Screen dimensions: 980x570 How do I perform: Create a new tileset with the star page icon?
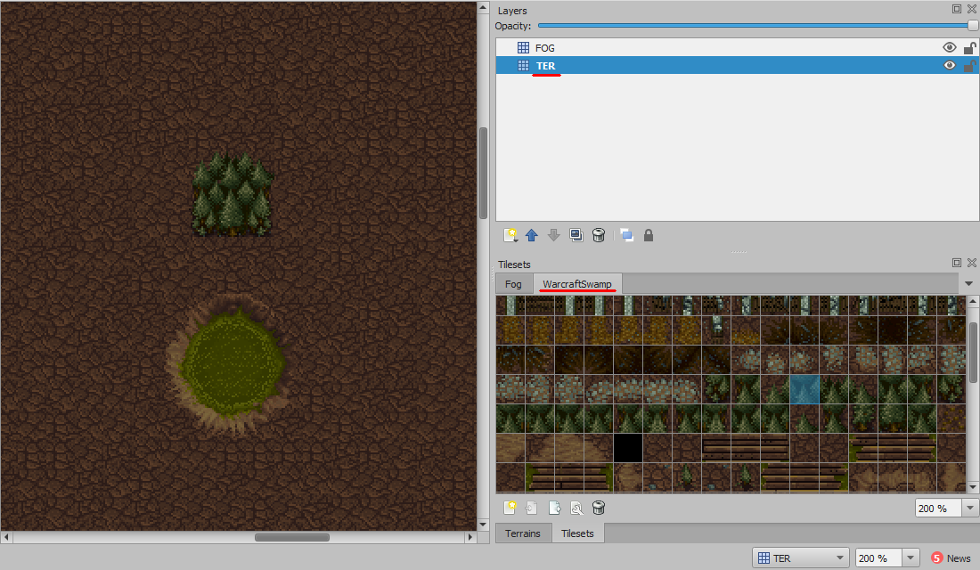click(510, 508)
